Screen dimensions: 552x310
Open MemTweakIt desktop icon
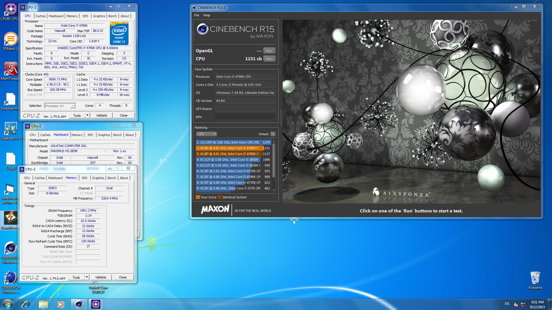(10, 71)
